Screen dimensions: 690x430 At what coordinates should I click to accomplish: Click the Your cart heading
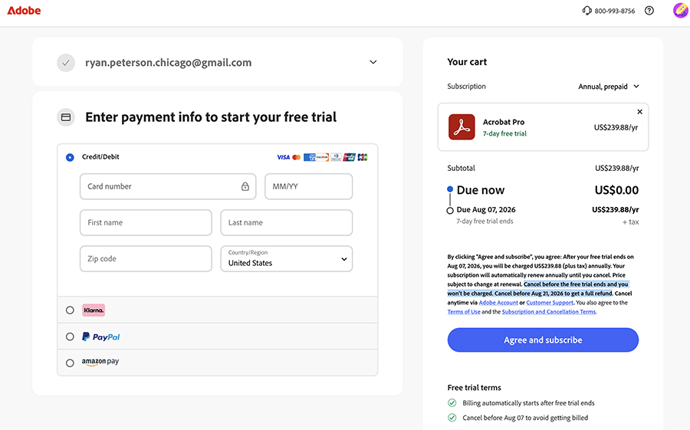[467, 62]
